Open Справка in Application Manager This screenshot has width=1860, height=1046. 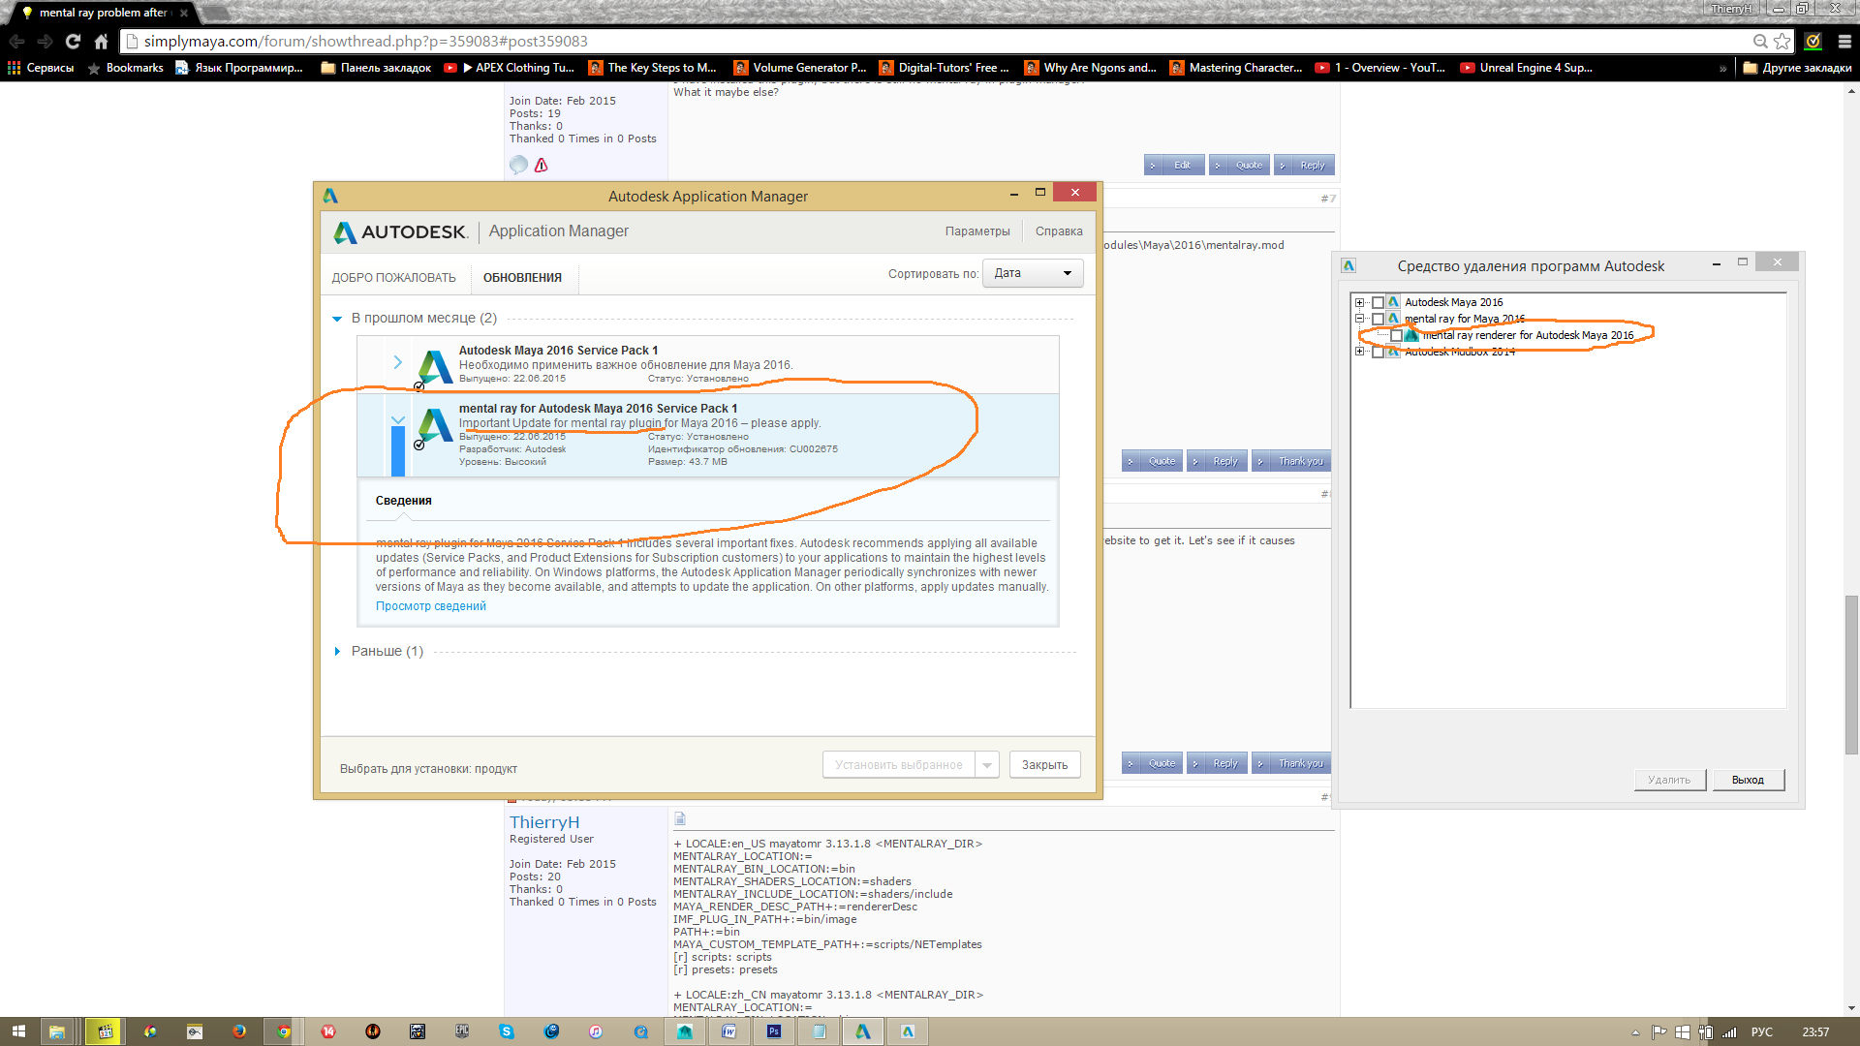[x=1059, y=231]
